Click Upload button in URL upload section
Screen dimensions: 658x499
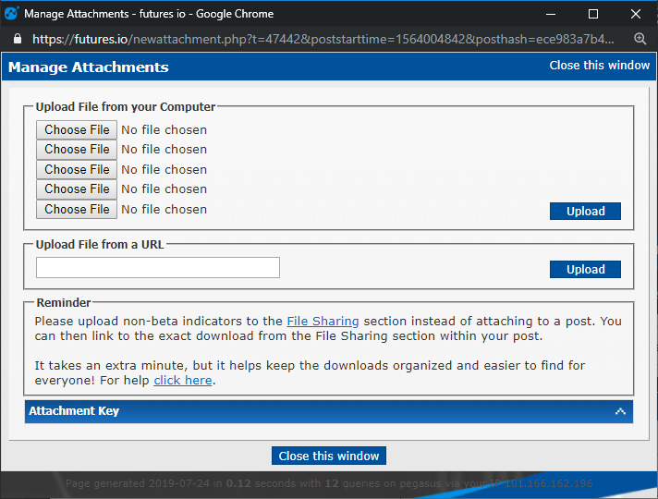tap(585, 270)
